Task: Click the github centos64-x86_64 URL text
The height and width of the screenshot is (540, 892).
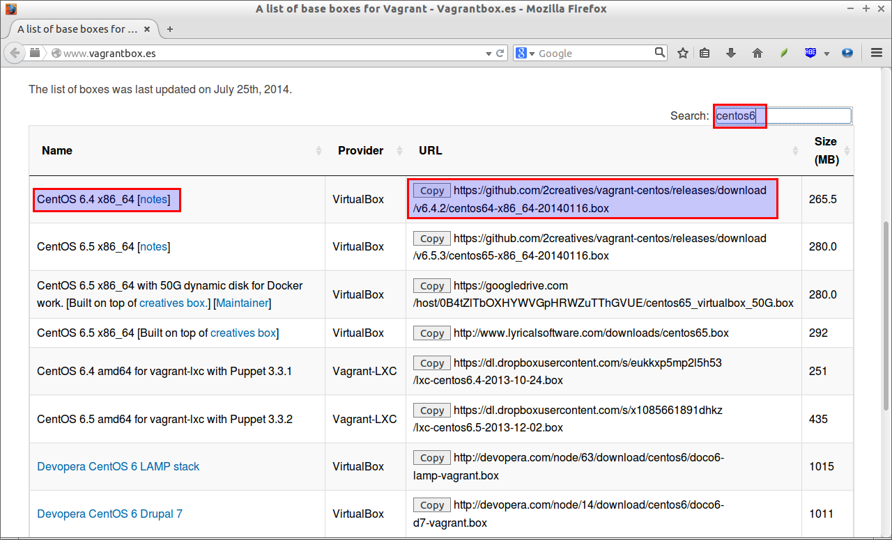Action: [x=590, y=199]
